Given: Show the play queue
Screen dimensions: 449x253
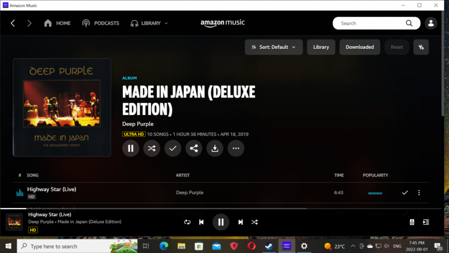Looking at the screenshot, I should (x=426, y=222).
